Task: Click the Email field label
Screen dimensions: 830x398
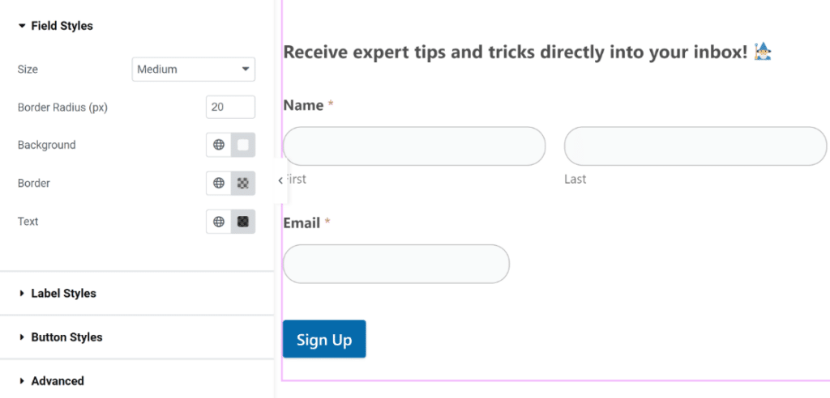Action: click(302, 223)
